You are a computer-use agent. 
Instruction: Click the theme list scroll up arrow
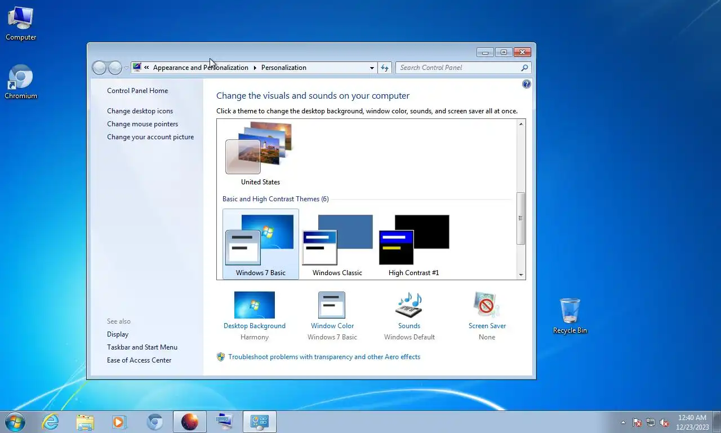(521, 124)
